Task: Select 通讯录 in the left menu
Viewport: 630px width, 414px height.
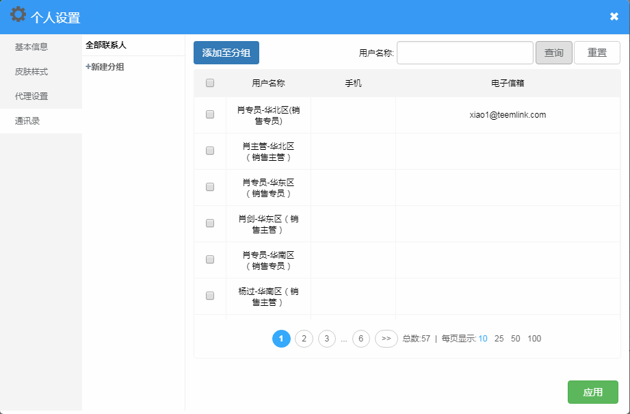Action: click(27, 121)
